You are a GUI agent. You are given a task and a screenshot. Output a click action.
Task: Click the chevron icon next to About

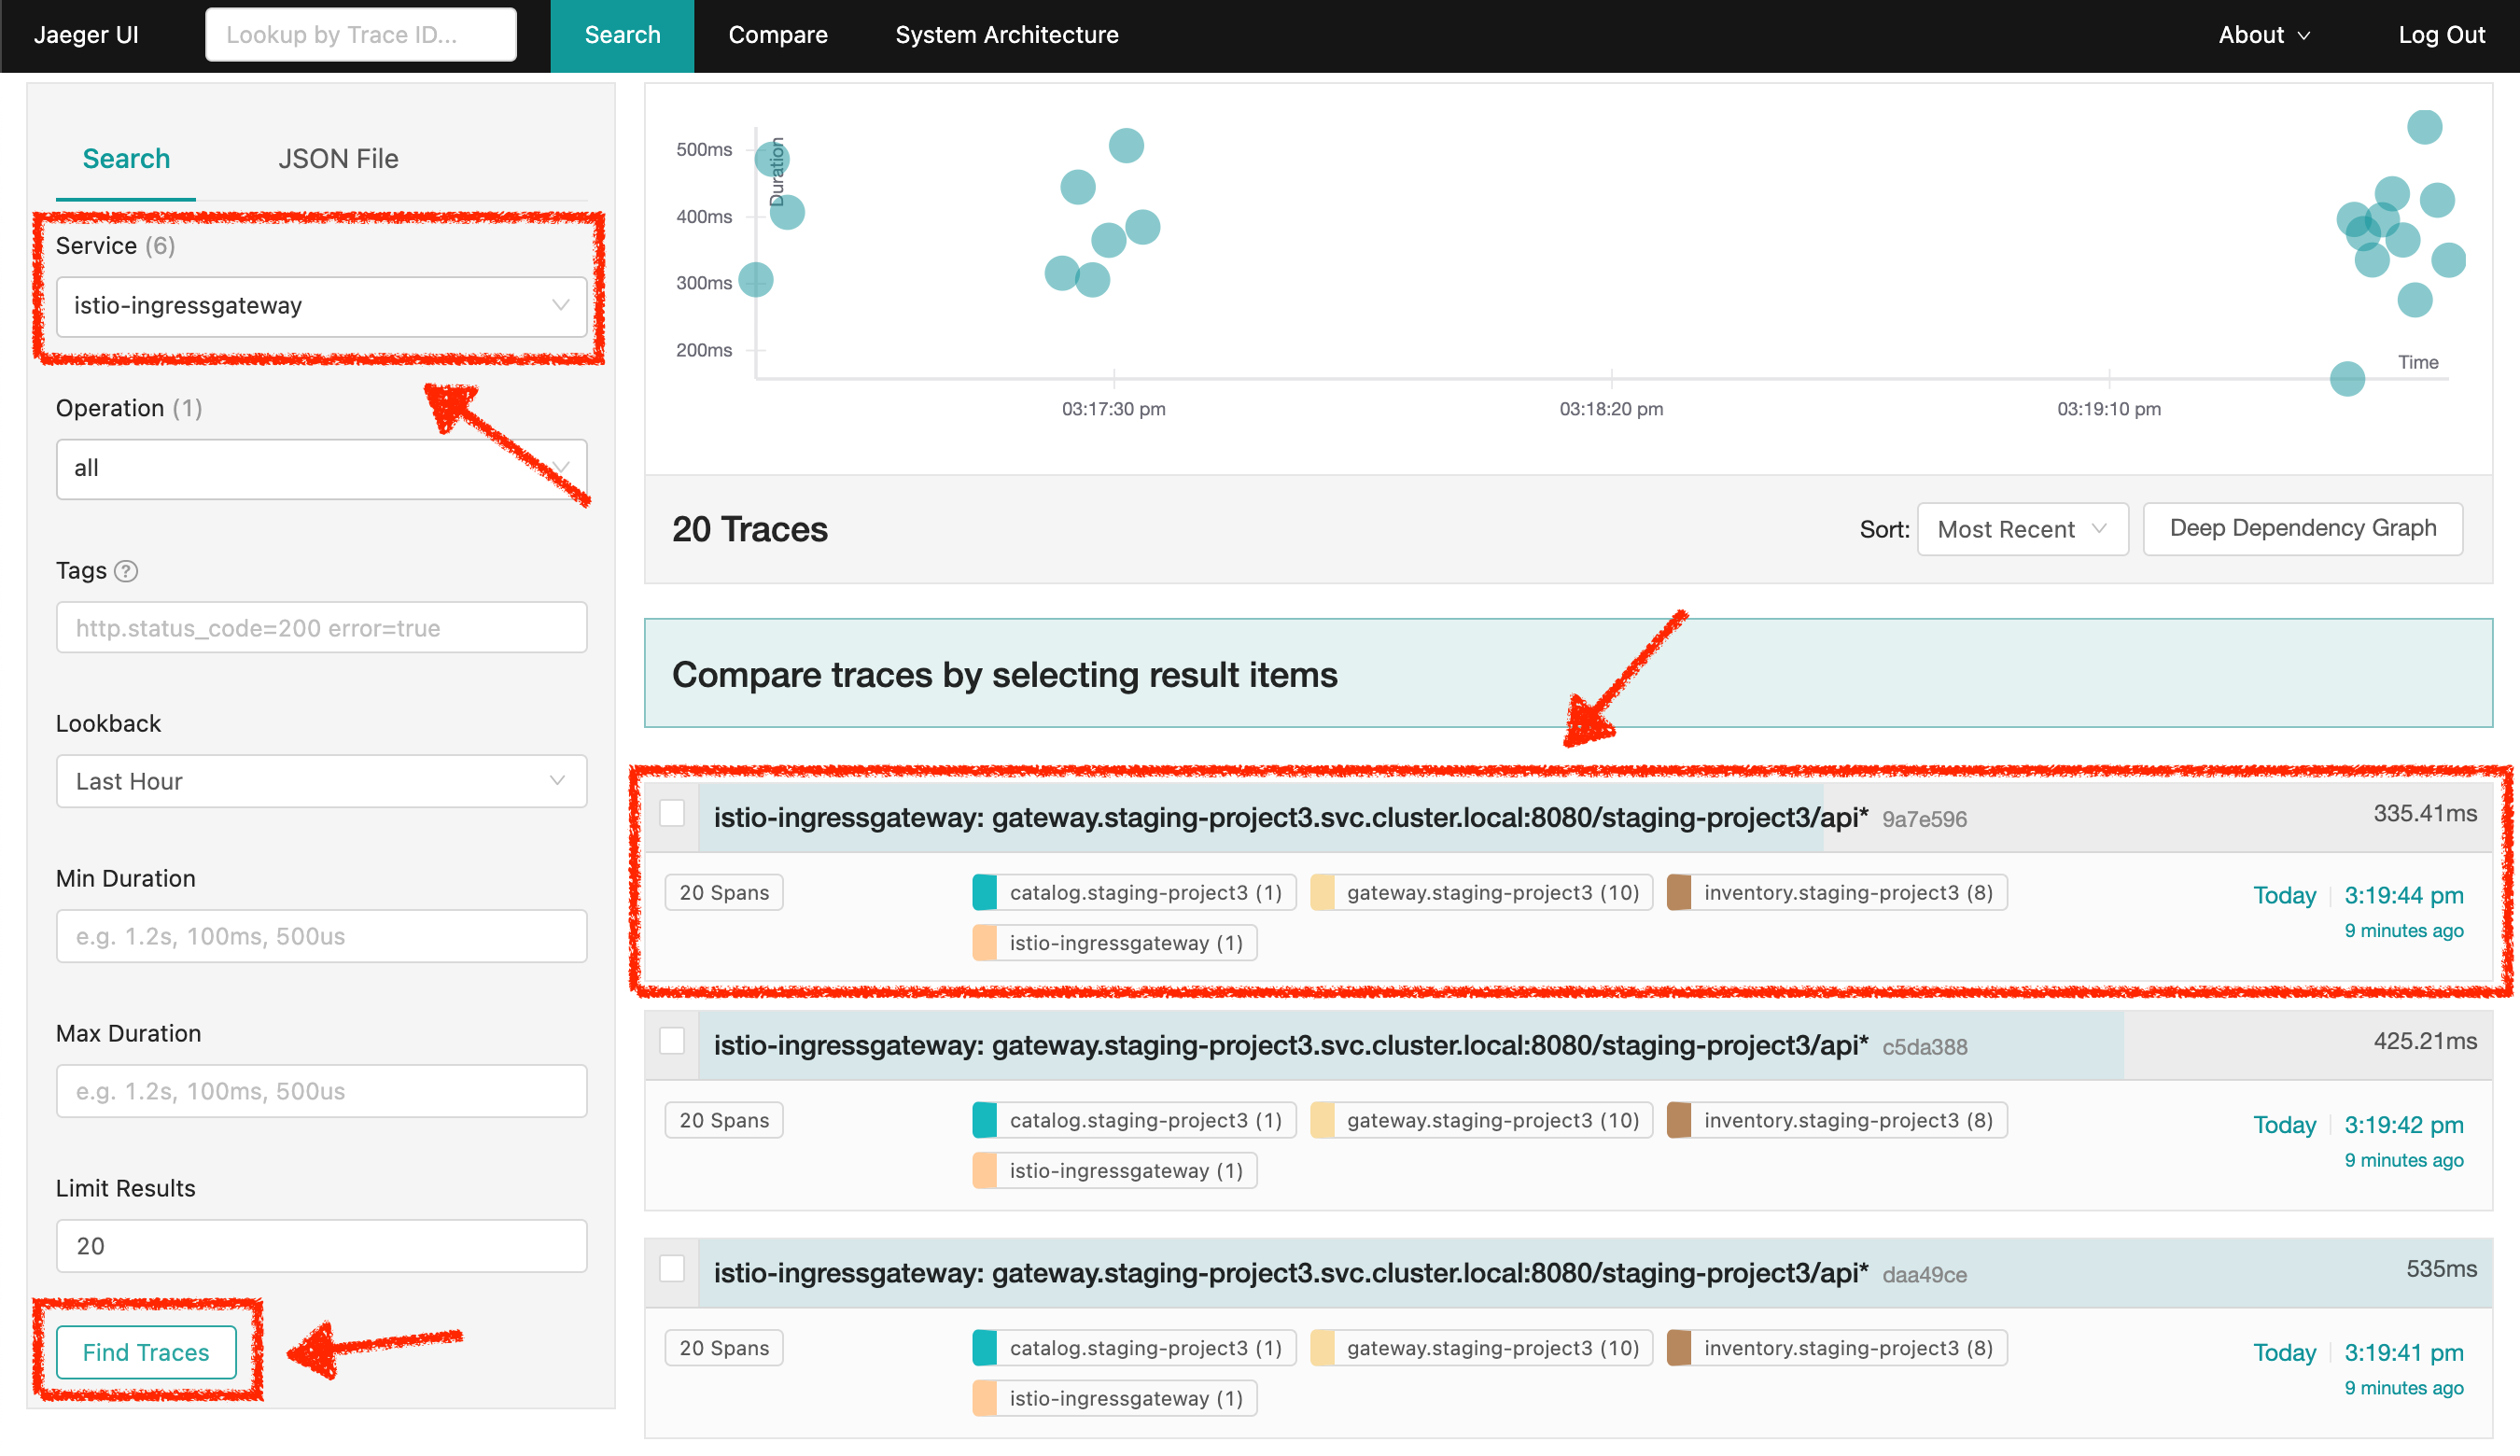coord(2304,35)
